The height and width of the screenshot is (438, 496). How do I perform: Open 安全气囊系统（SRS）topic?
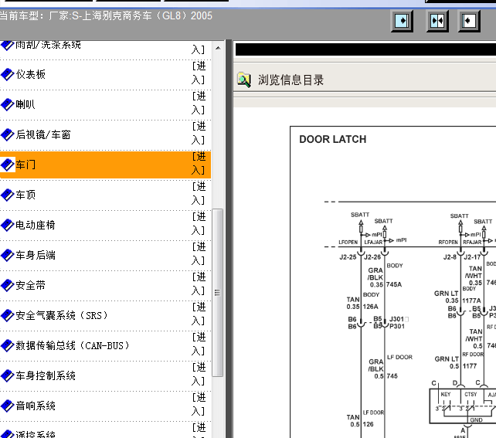(63, 315)
